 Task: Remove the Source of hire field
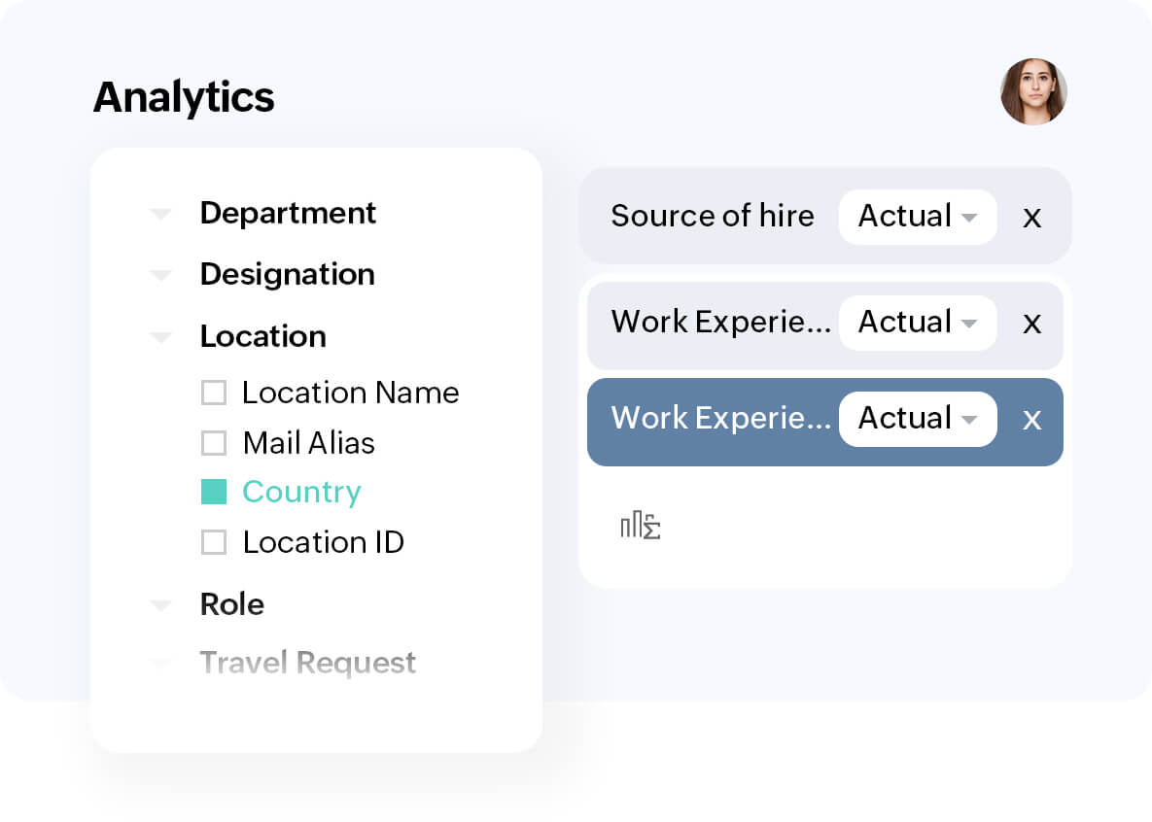(x=1031, y=217)
